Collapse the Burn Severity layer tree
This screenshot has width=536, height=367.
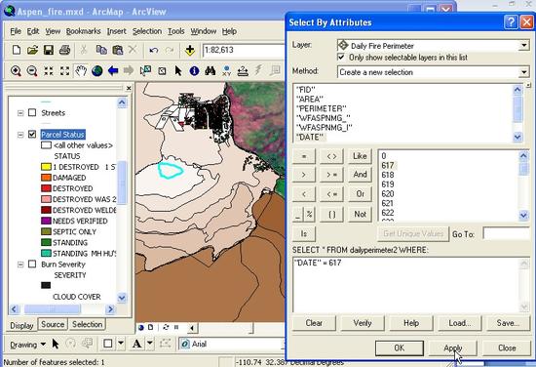click(x=20, y=265)
